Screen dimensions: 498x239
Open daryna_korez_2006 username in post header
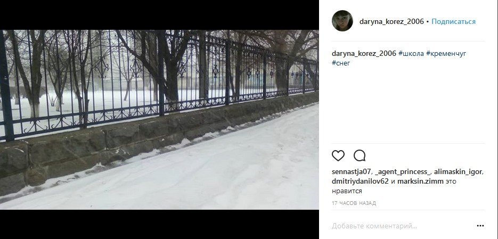click(391, 22)
